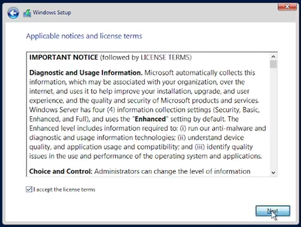Uncheck the accept license terms checkbox
Image resolution: width=301 pixels, height=227 pixels.
29,189
